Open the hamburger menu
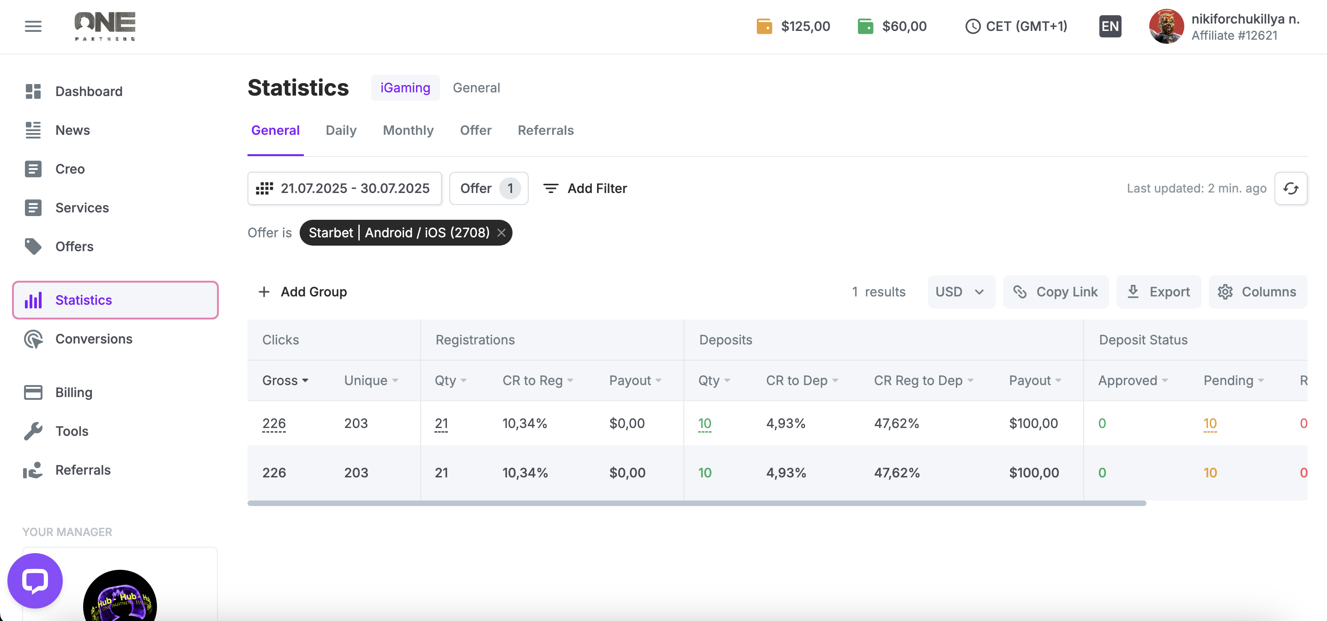 [33, 26]
